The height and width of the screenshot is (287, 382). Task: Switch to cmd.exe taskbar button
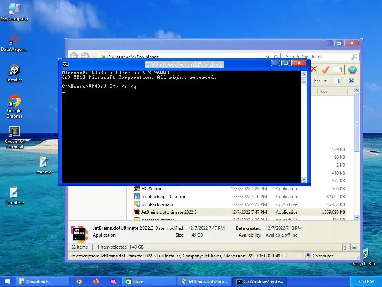pos(259,281)
